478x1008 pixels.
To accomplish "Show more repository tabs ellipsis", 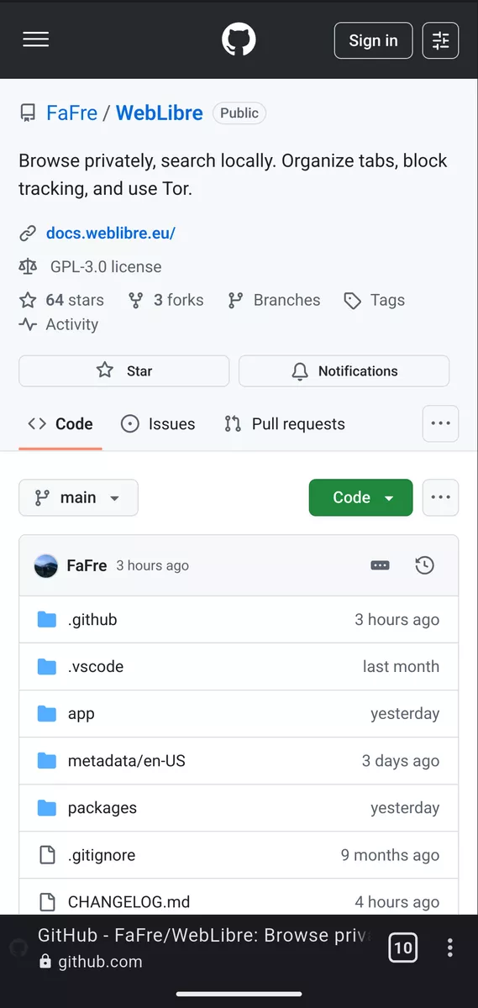I will (441, 423).
